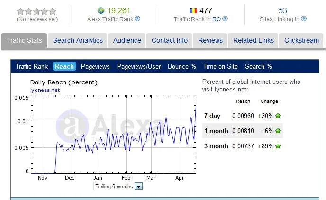
Task: Open the Contact Info tab
Action: pos(170,40)
